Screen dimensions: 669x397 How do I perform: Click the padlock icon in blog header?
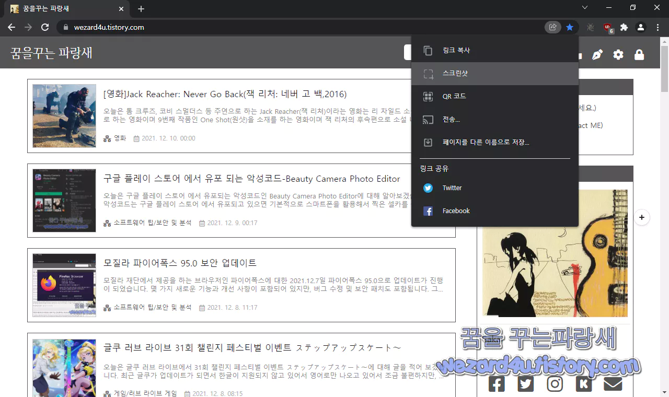(x=639, y=55)
